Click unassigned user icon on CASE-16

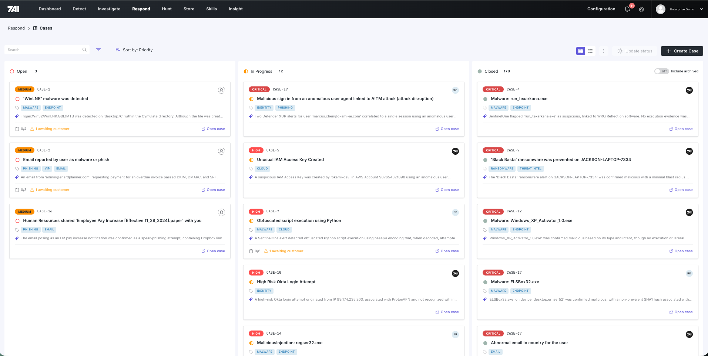[221, 212]
